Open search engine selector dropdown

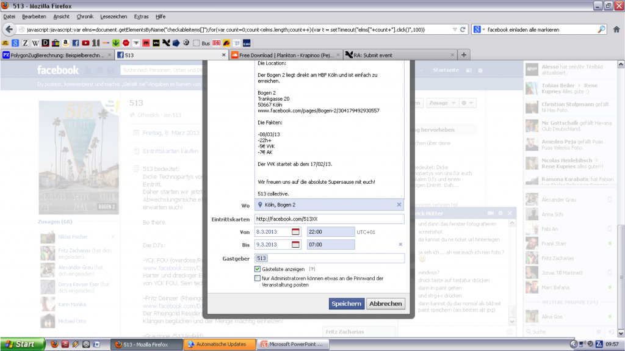479,29
